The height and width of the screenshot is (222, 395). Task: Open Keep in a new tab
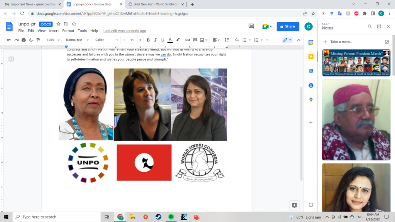379,26
